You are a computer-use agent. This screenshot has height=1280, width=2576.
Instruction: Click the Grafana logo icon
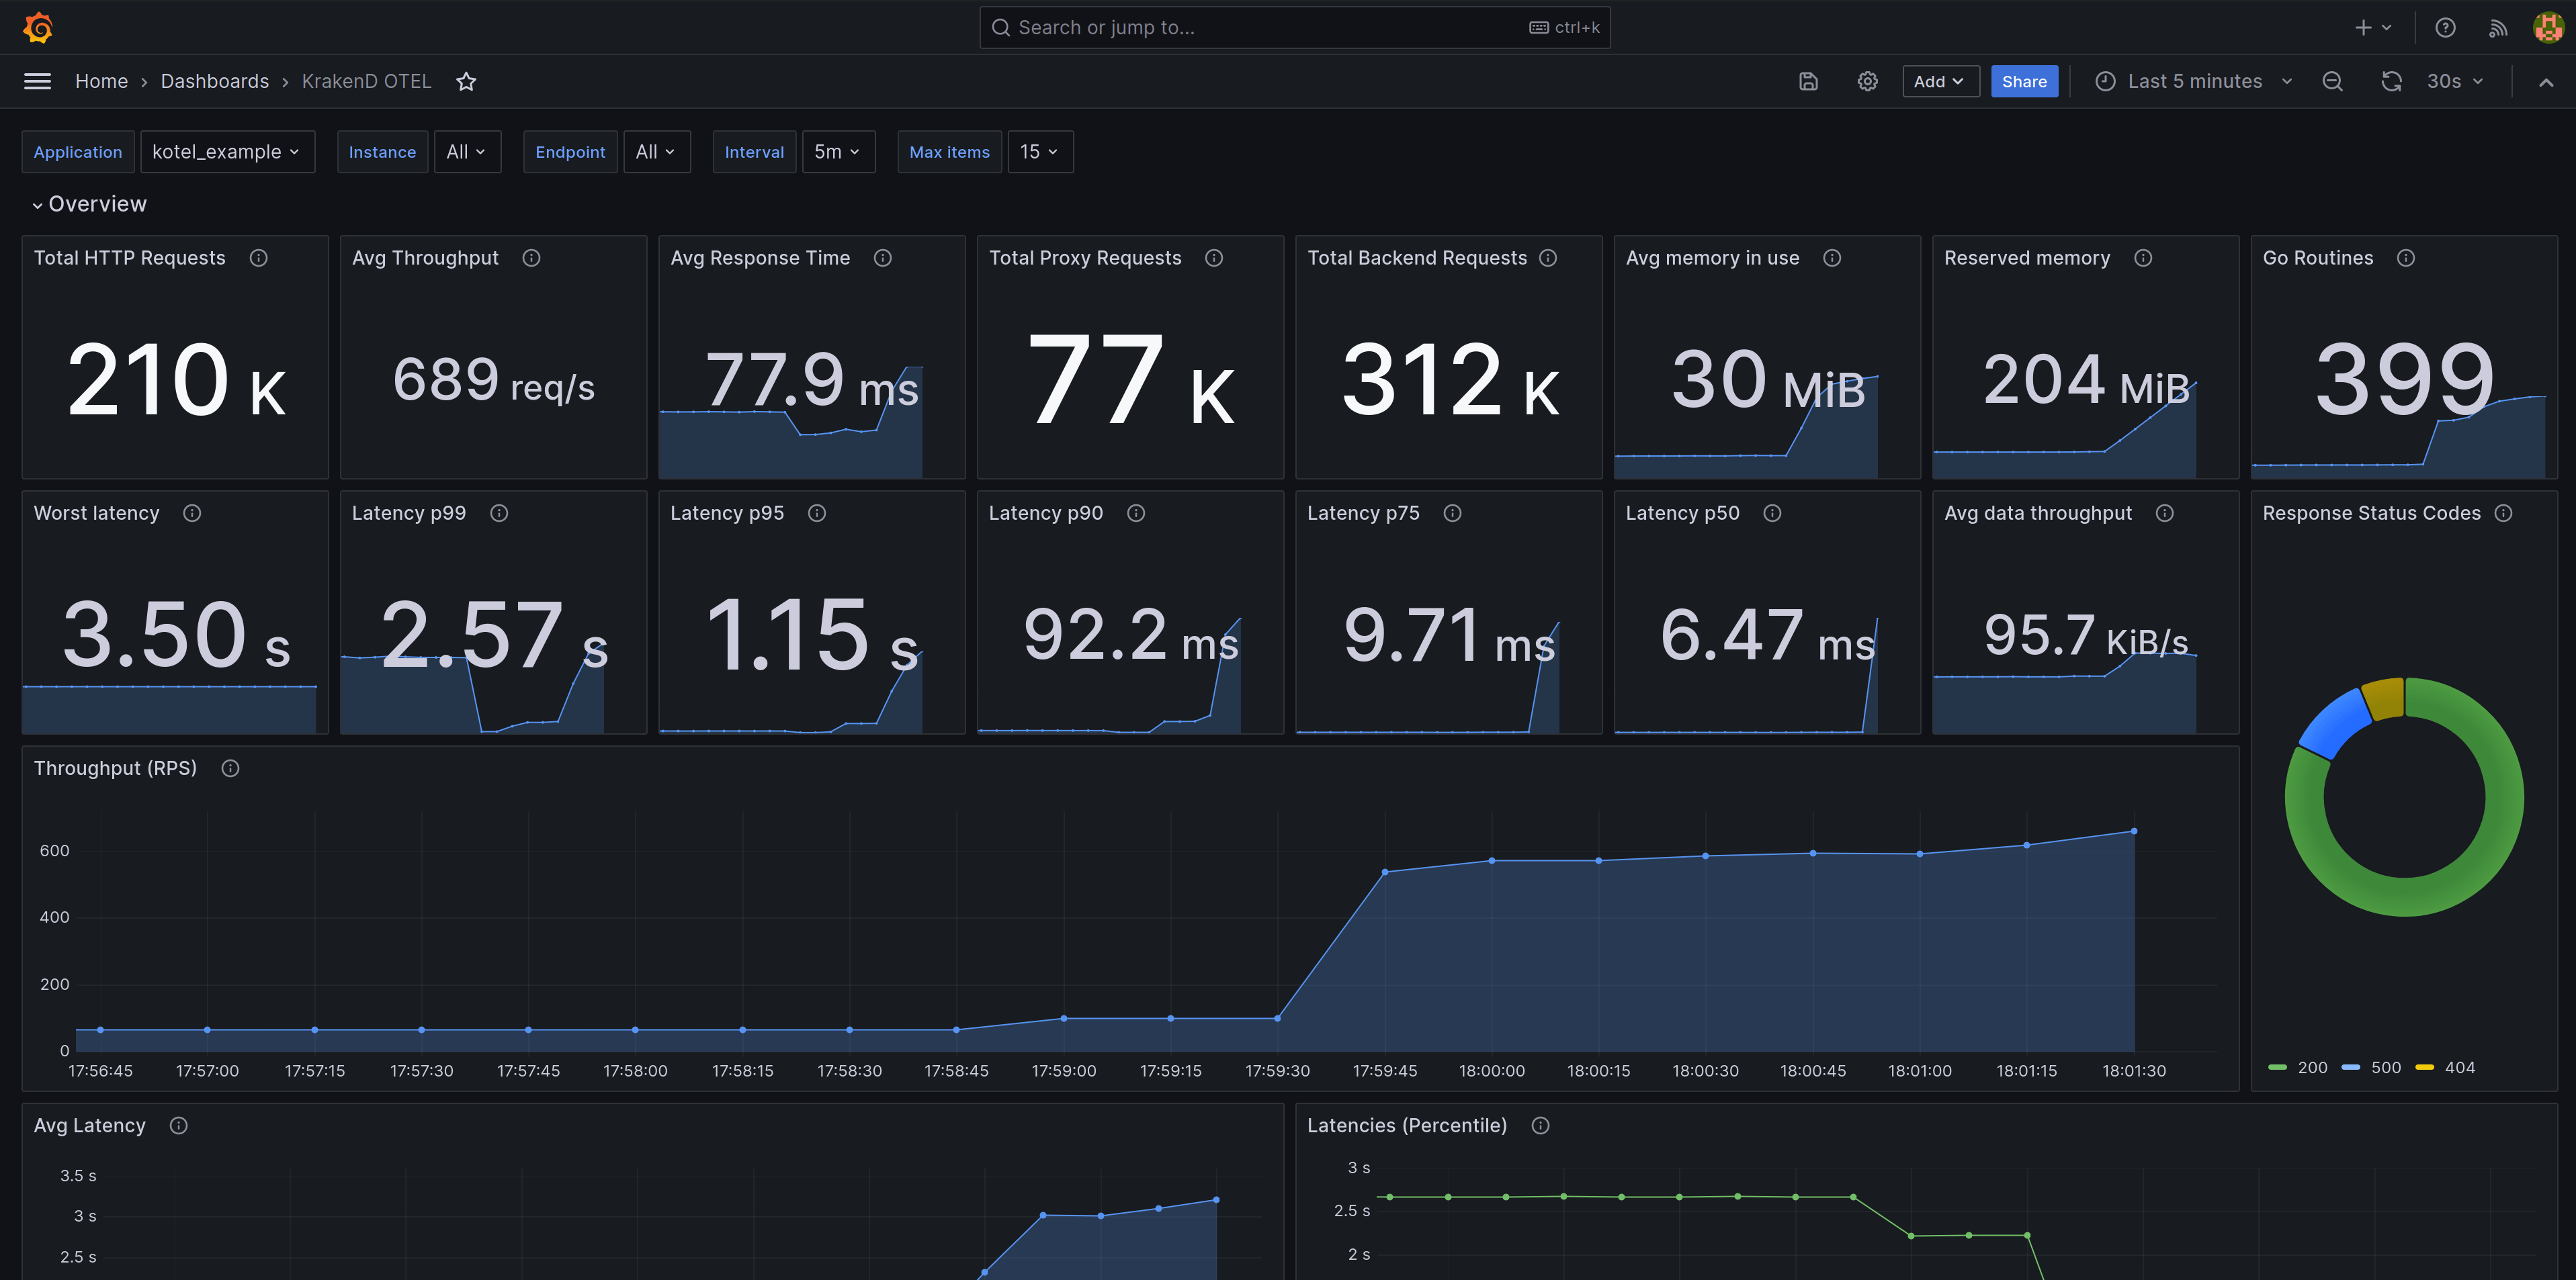click(x=38, y=27)
